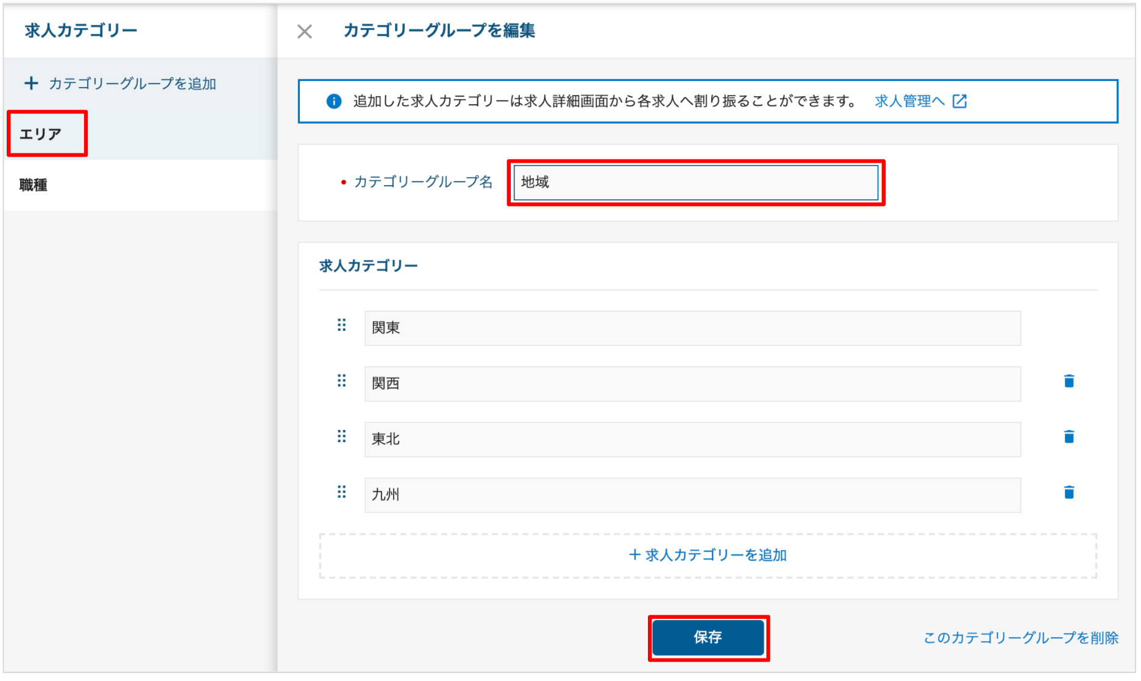Click the 保存 button

click(708, 638)
